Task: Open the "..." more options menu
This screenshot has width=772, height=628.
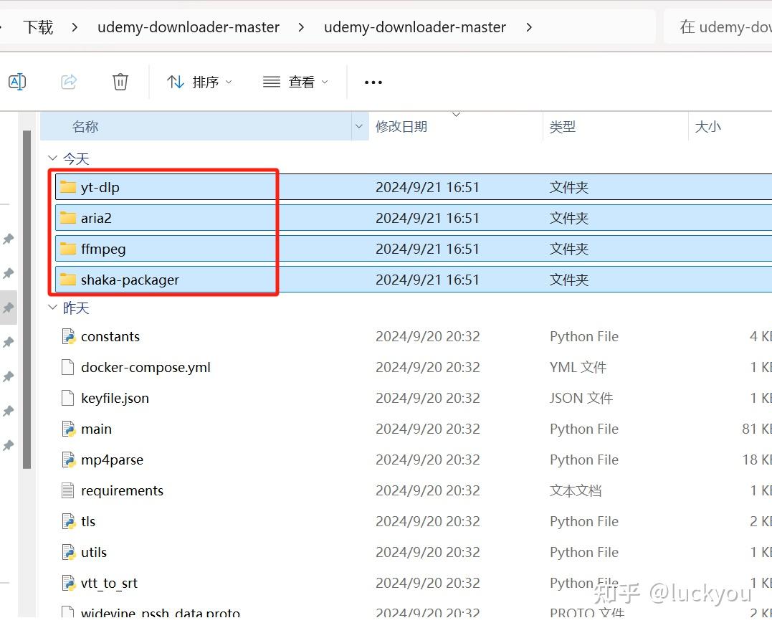Action: pyautogui.click(x=372, y=81)
